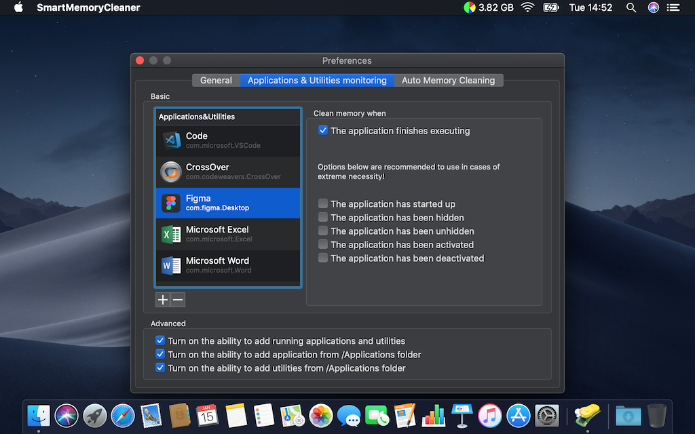Open Finder from the Dock
The width and height of the screenshot is (695, 434).
tap(39, 416)
